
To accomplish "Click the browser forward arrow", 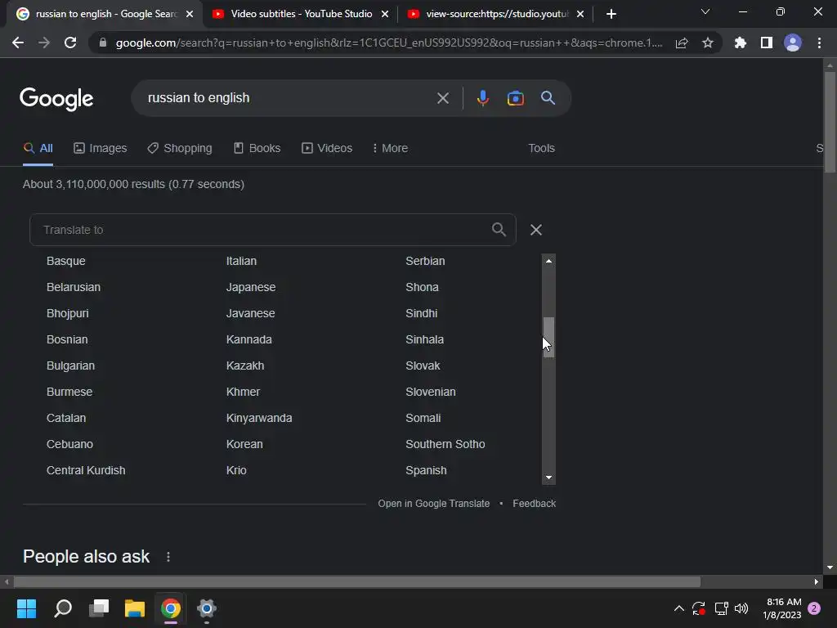I will tap(44, 43).
